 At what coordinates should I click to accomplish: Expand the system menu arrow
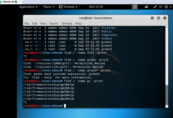coord(171,7)
